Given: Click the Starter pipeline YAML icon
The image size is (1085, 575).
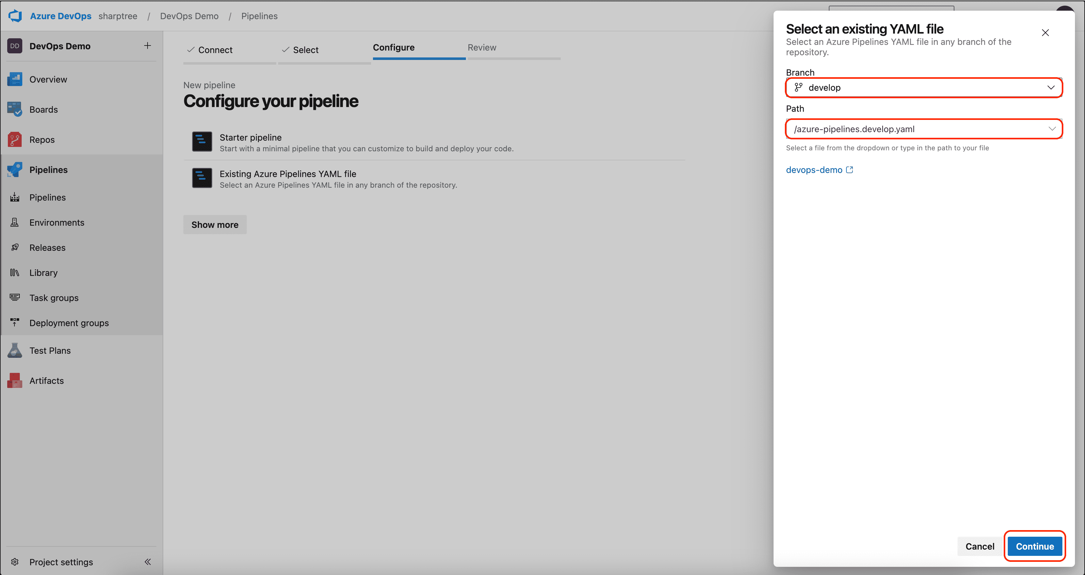Looking at the screenshot, I should tap(202, 142).
